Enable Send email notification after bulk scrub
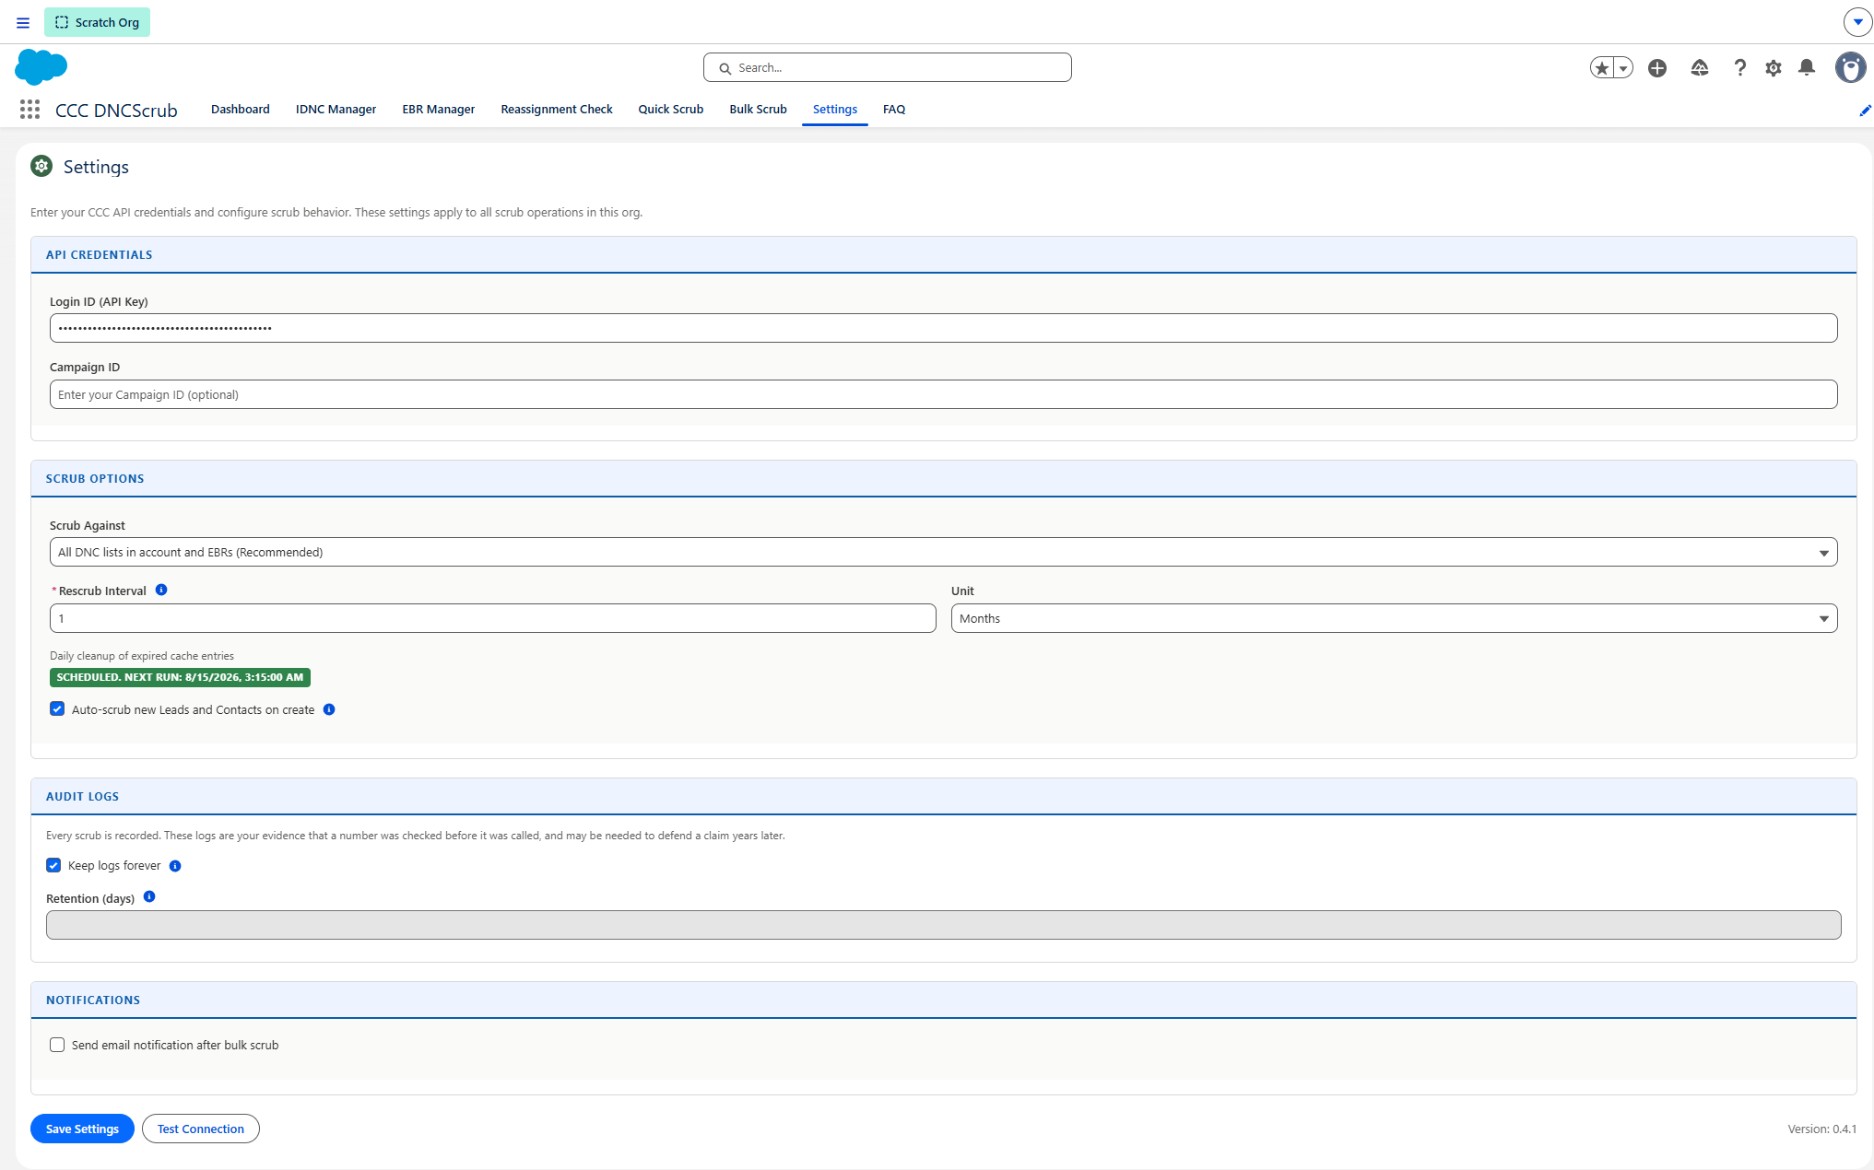The width and height of the screenshot is (1874, 1170). pos(57,1045)
